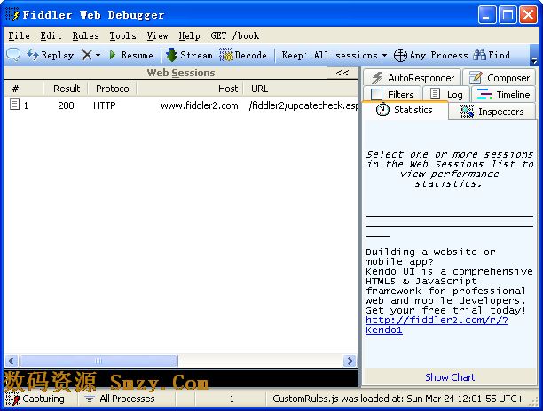Collapse the Web Sessions panel
The height and width of the screenshot is (411, 543).
[342, 74]
